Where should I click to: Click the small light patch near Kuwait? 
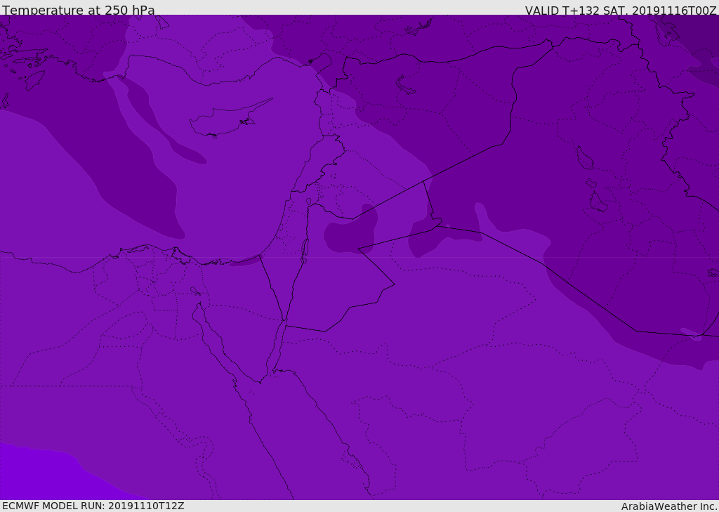pos(691,334)
